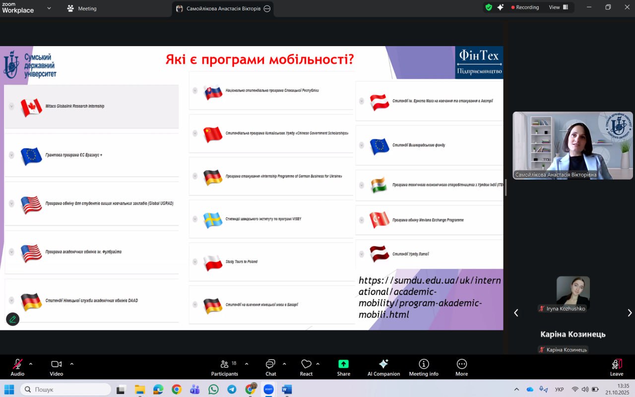Open AI Companion
635x397 pixels.
(x=383, y=367)
